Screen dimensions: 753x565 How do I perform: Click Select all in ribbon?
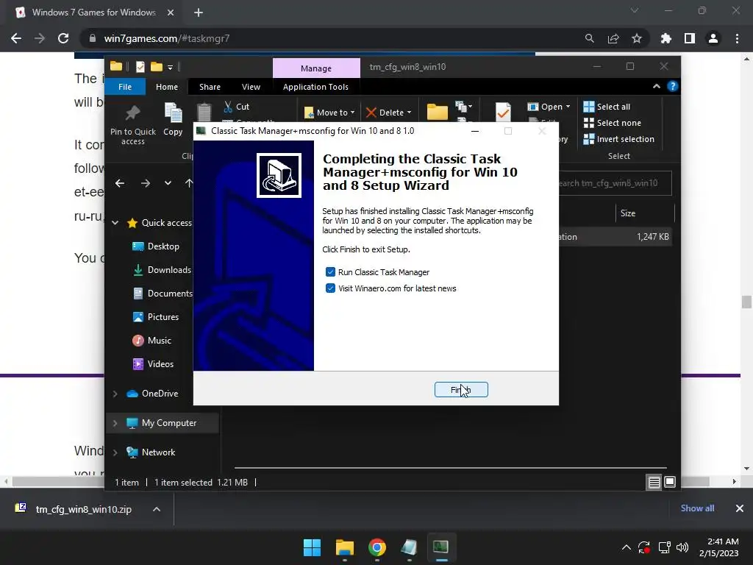point(607,107)
